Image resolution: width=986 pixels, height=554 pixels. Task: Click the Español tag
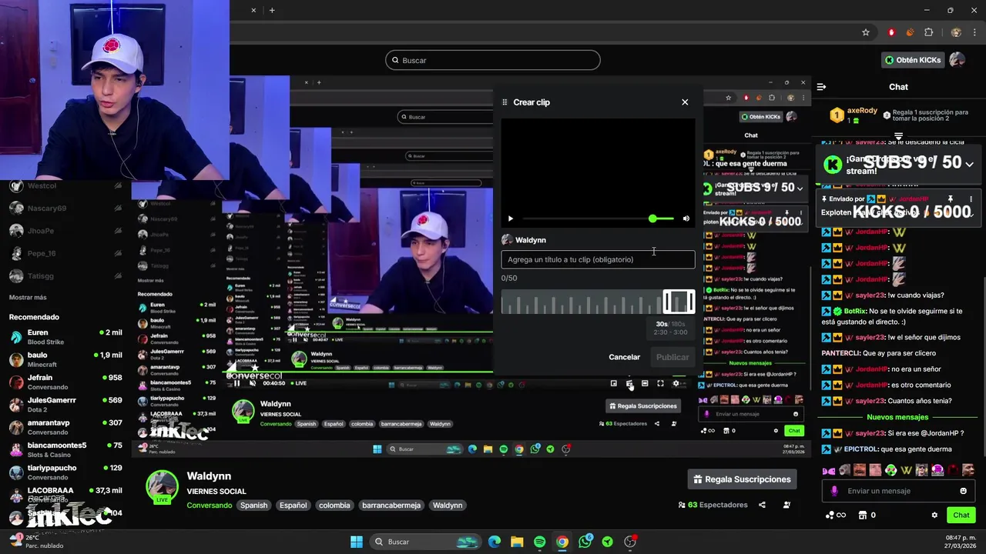click(293, 506)
